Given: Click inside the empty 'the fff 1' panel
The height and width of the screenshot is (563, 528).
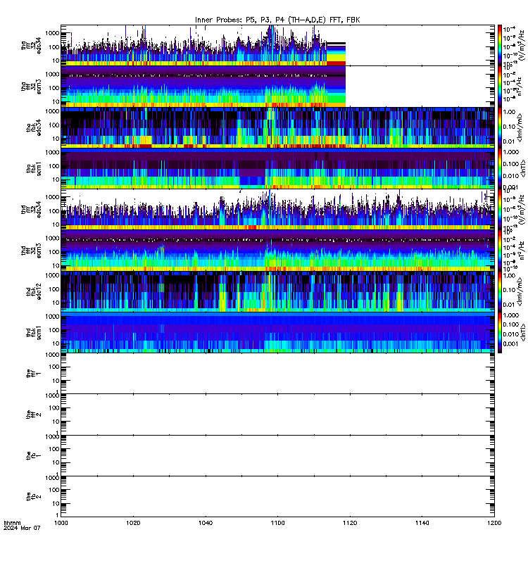Looking at the screenshot, I should point(277,374).
